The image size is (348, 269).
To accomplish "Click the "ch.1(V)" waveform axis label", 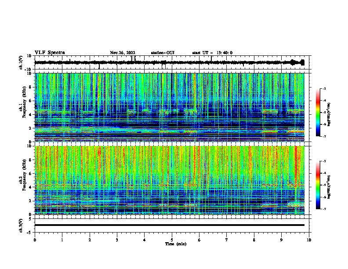I will pos(21,62).
